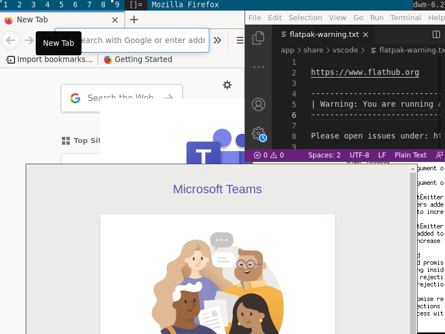
Task: Switch to dwm tag 5
Action: pos(61,5)
